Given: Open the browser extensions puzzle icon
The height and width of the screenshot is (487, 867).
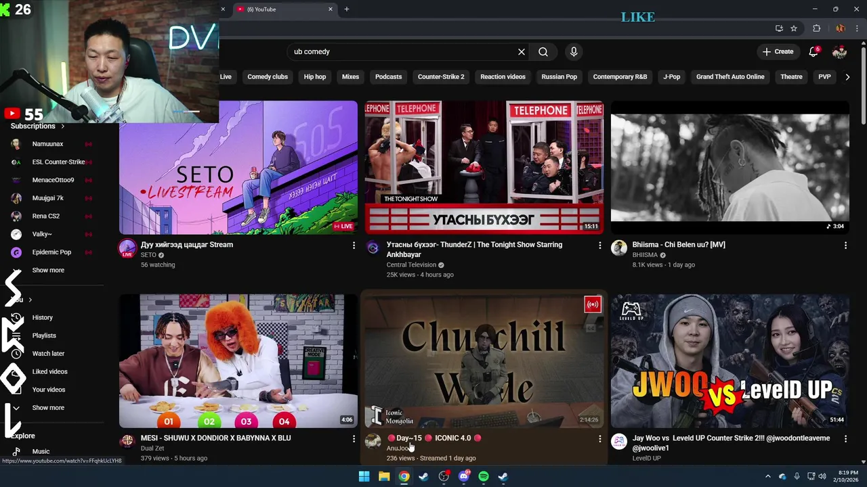Looking at the screenshot, I should coord(816,28).
